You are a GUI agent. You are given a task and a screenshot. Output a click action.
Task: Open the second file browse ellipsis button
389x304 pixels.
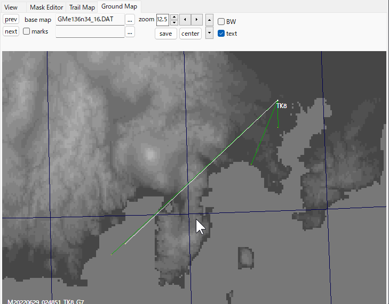coord(130,32)
